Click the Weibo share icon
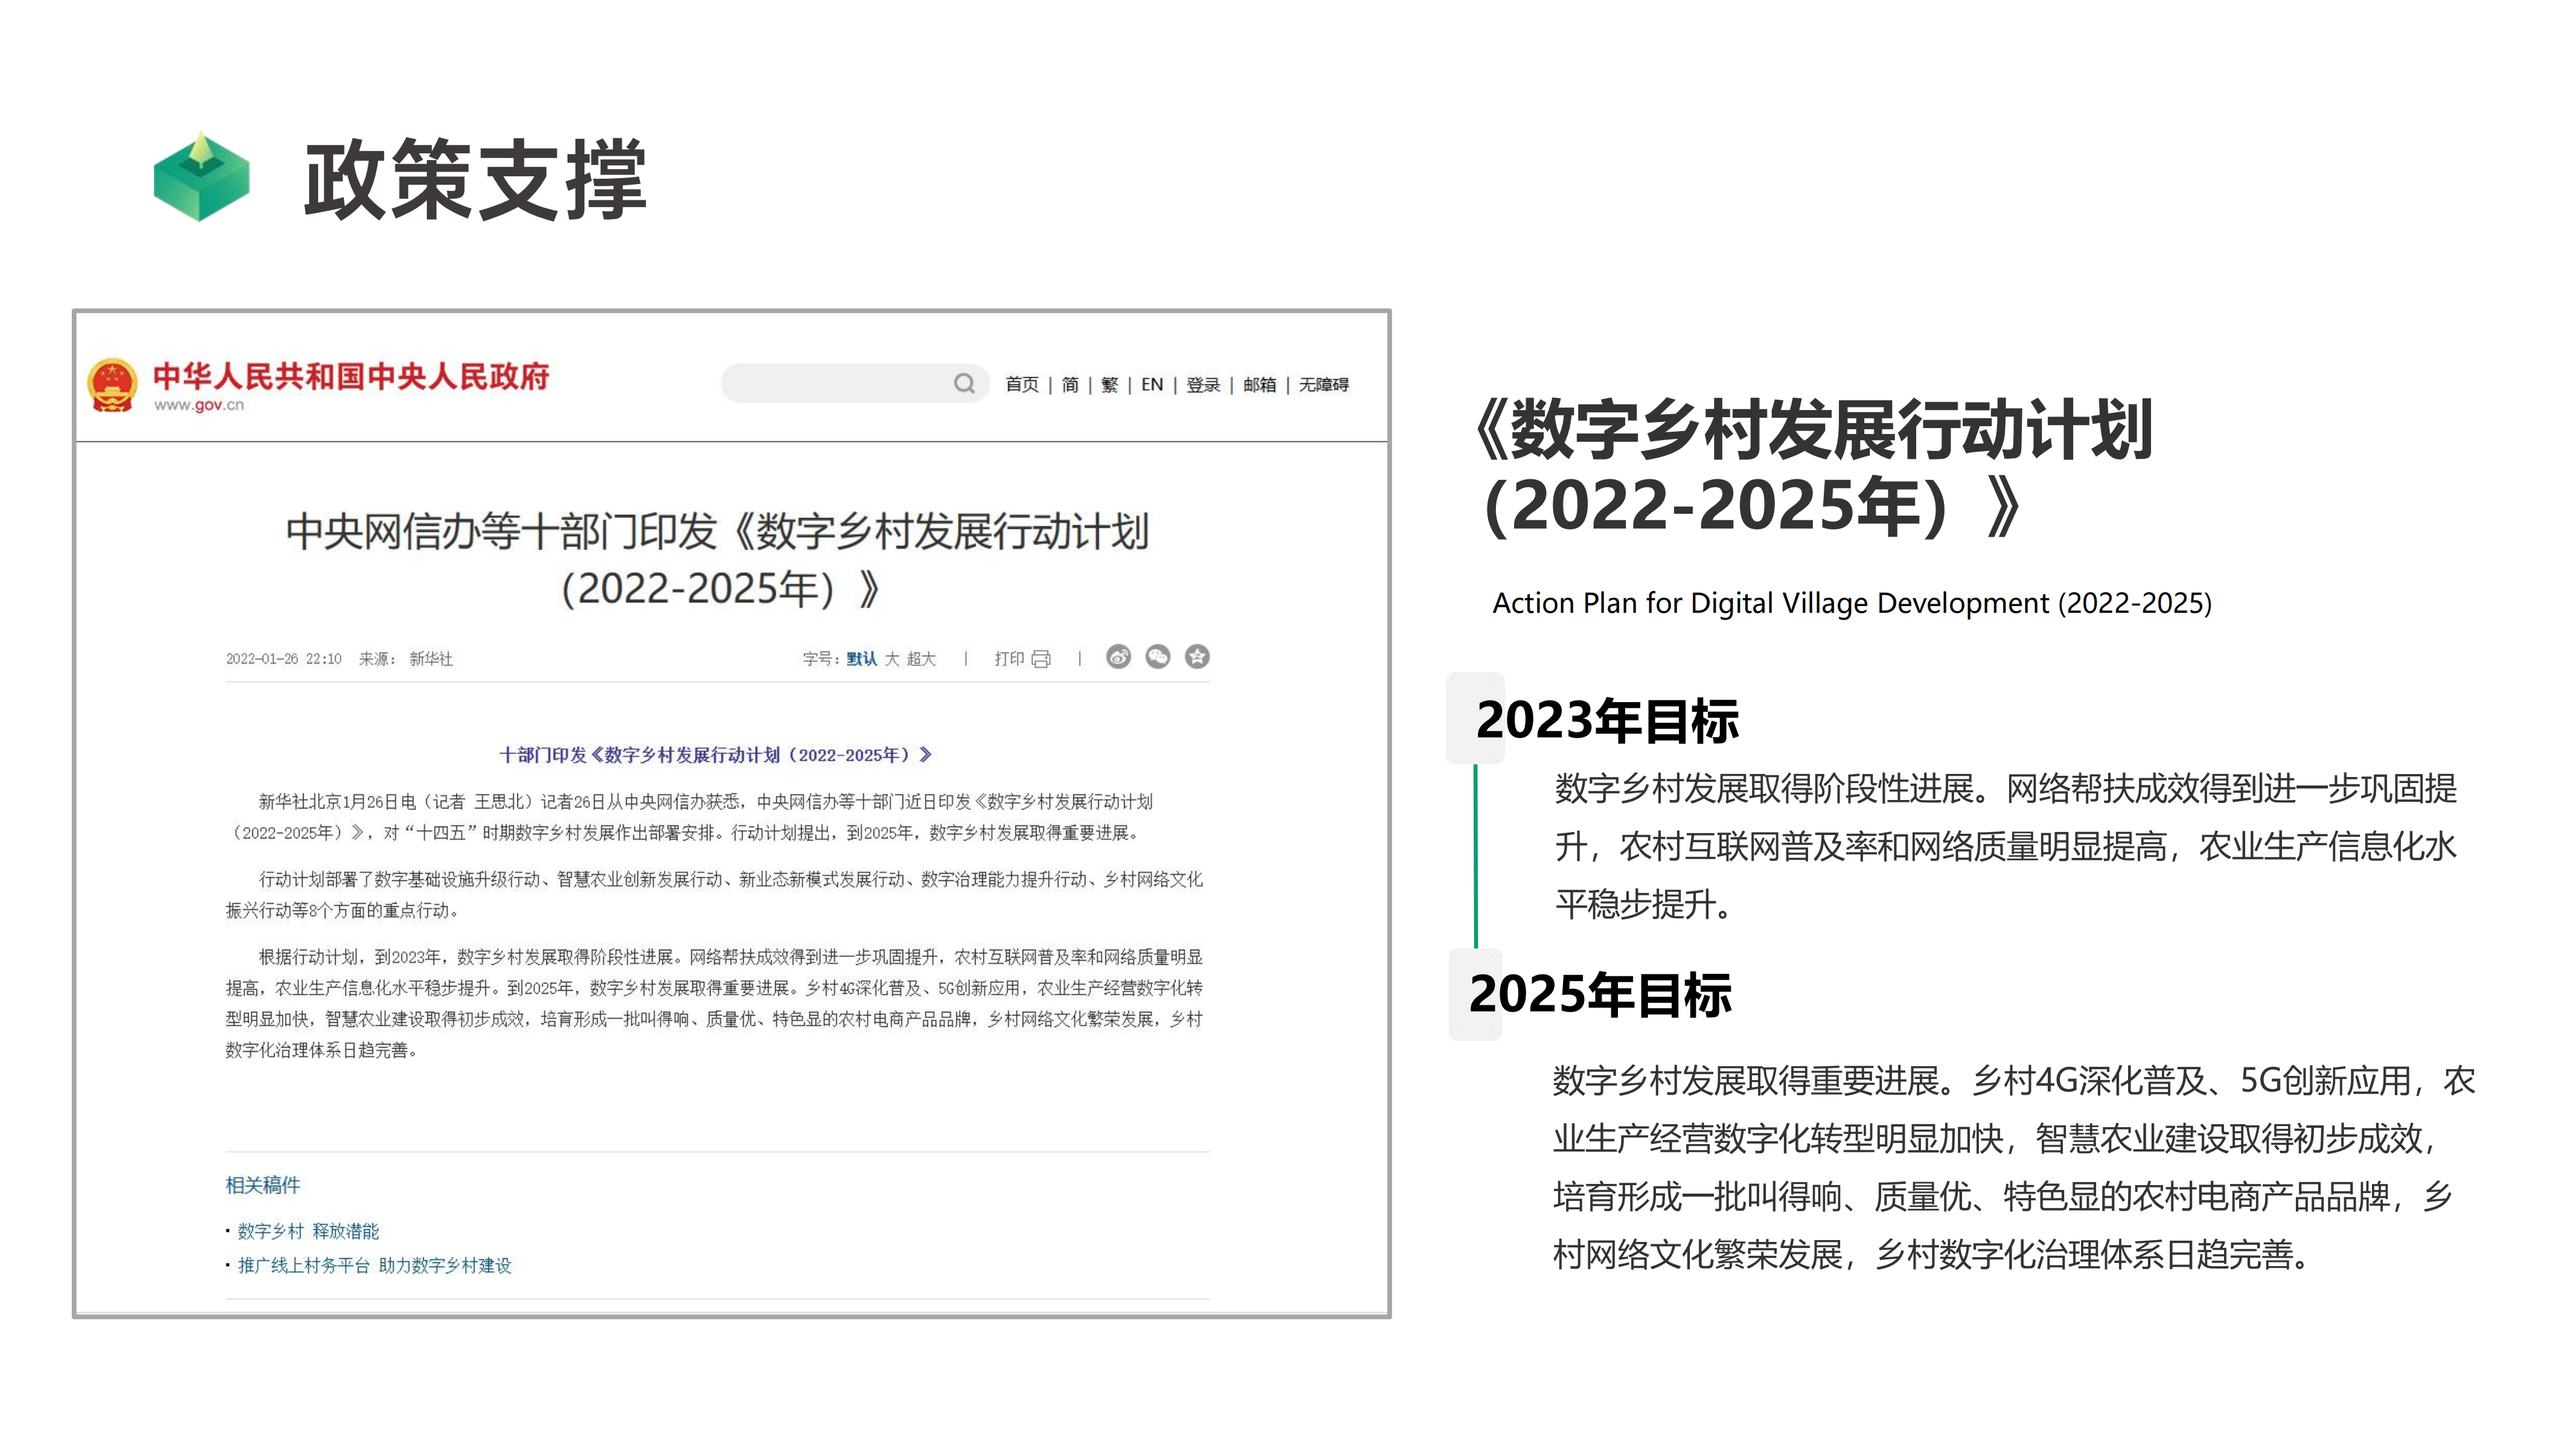2576x1449 pixels. [x=1118, y=657]
